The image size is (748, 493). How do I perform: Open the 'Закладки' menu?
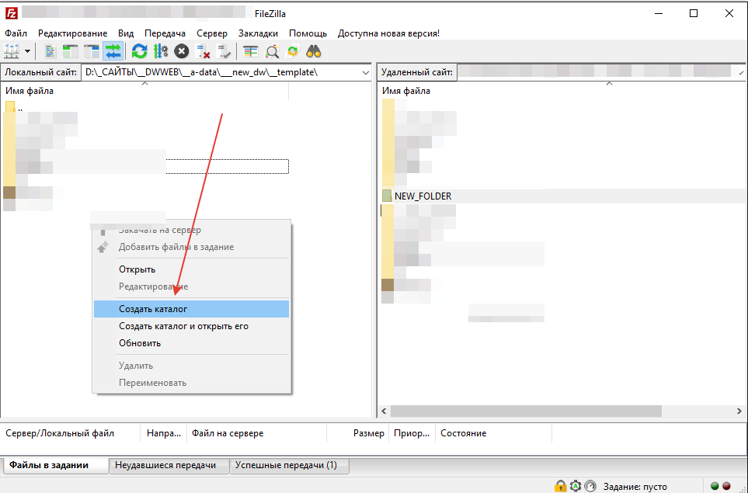tap(258, 33)
